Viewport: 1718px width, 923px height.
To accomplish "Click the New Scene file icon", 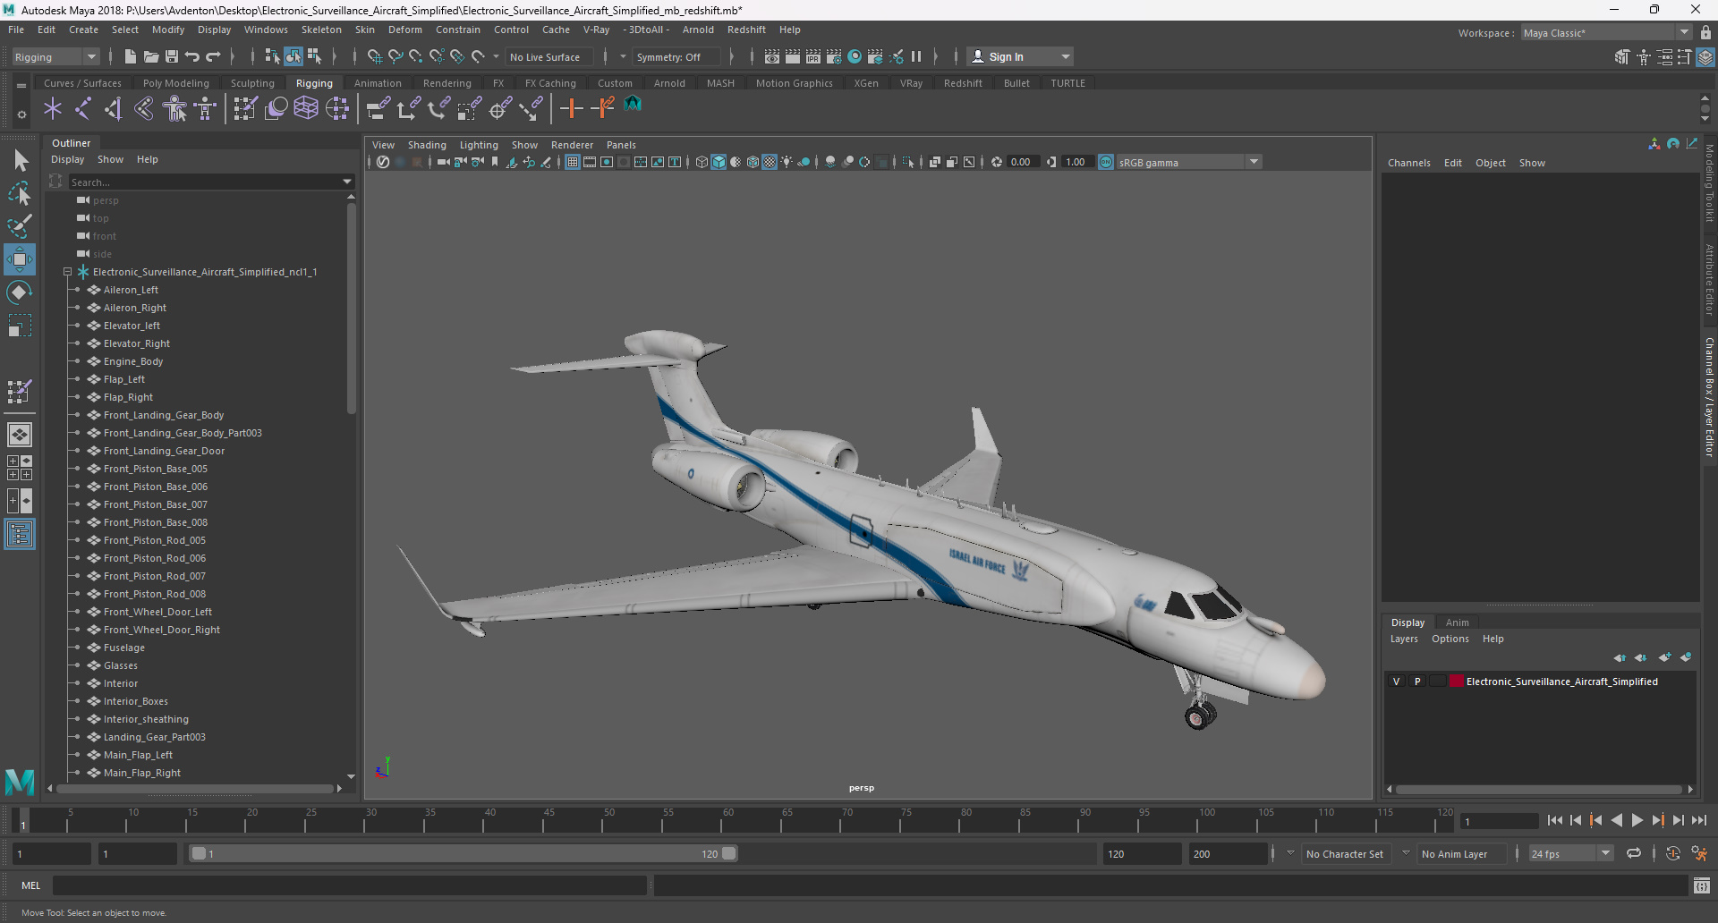I will pyautogui.click(x=131, y=56).
